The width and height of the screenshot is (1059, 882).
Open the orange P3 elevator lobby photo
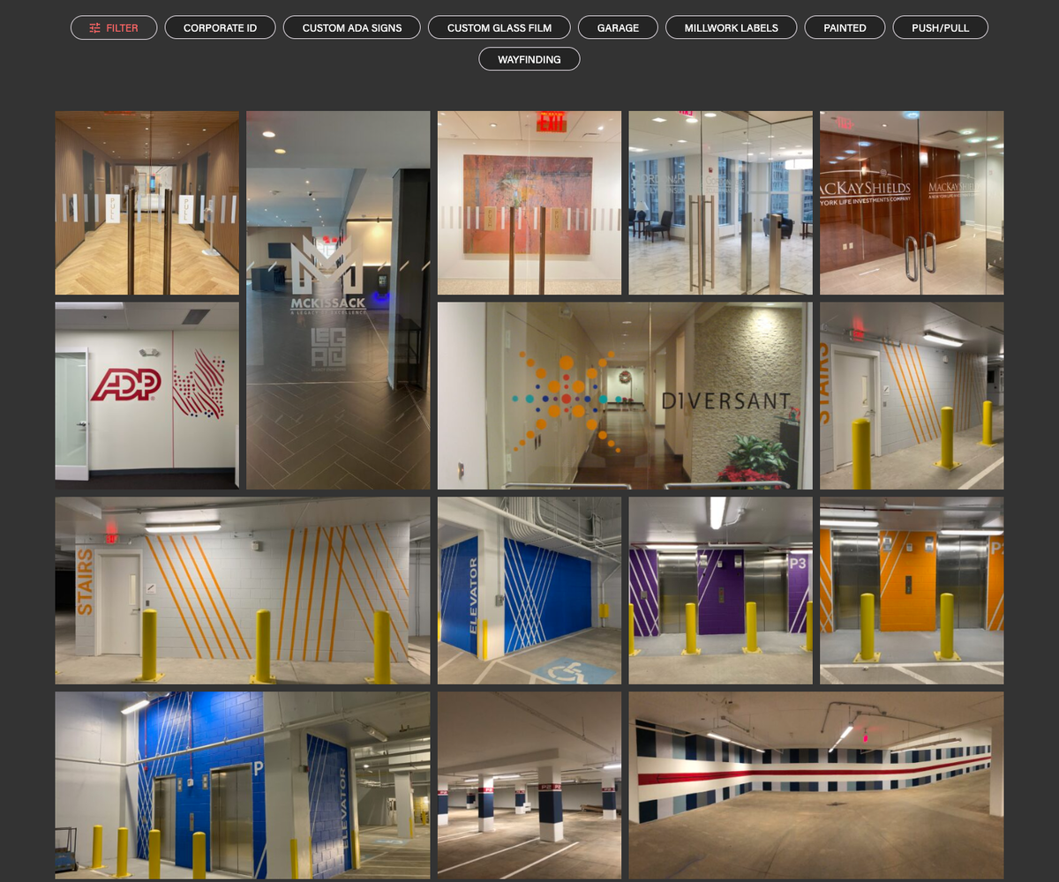point(912,591)
